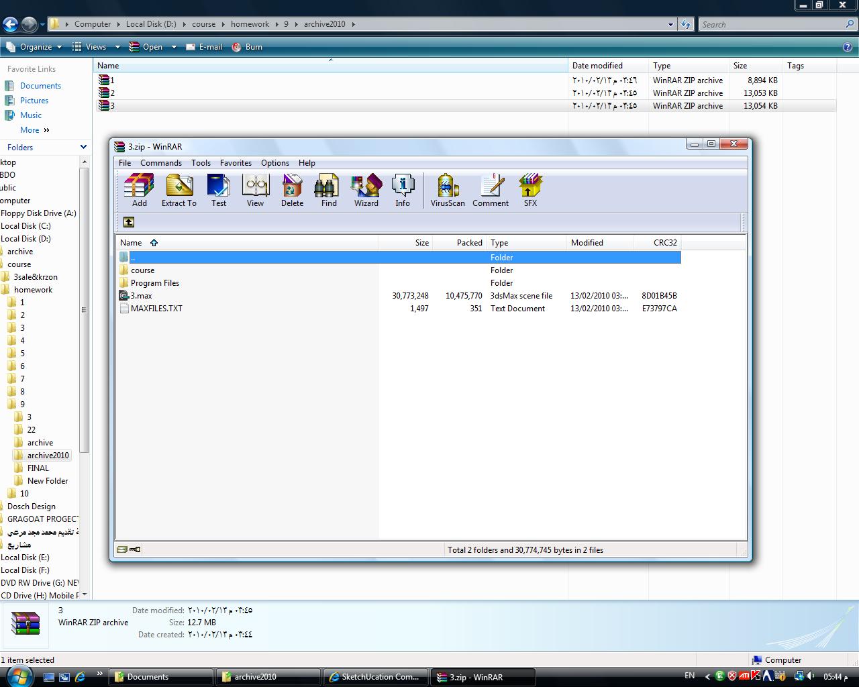Select the Program Files folder in archive
859x687 pixels.
tap(155, 283)
